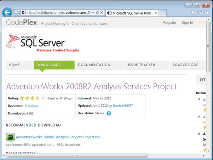Click the orange RSS feed icon

(201, 22)
